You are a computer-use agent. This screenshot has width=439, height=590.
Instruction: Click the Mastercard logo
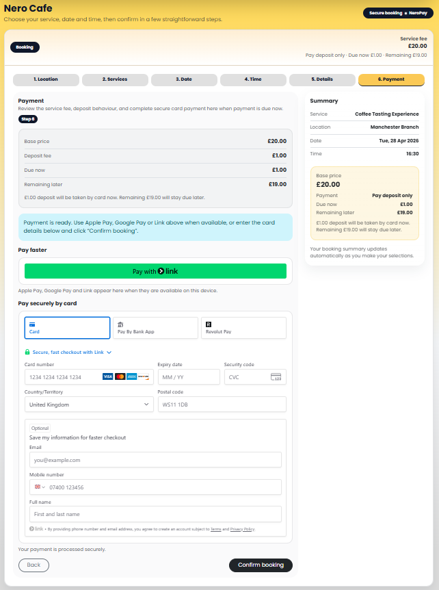click(x=120, y=377)
